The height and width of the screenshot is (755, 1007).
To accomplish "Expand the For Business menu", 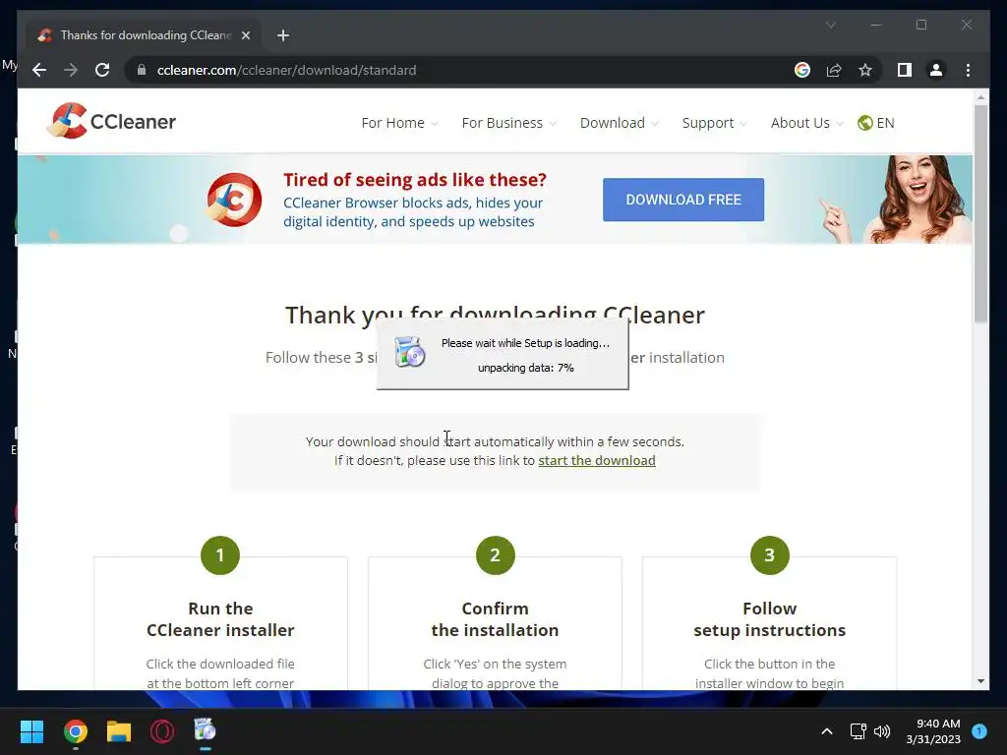I will [508, 123].
